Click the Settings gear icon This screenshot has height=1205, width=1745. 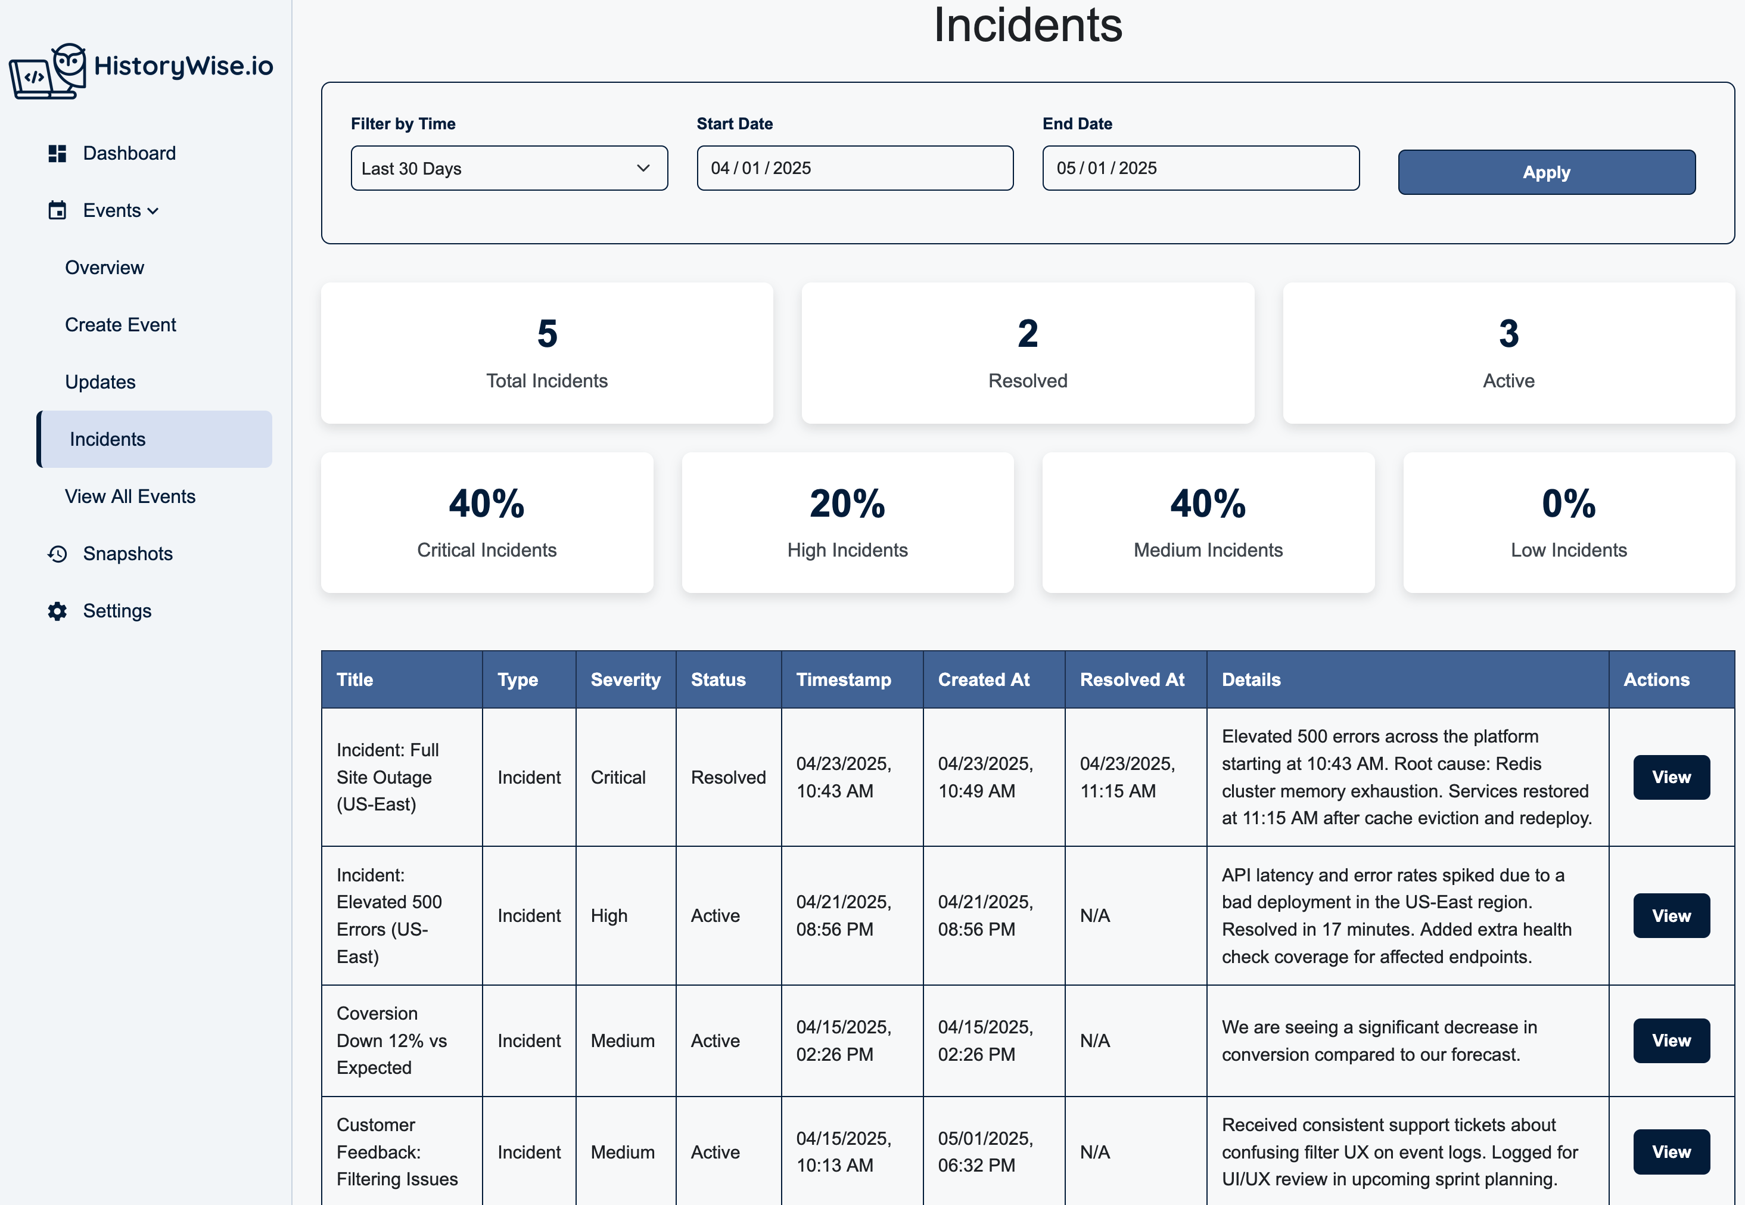57,611
